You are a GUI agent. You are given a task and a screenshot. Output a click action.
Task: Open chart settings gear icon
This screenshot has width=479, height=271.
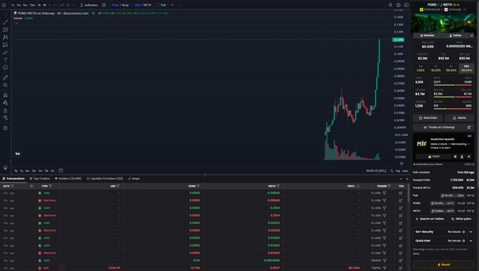pyautogui.click(x=399, y=5)
